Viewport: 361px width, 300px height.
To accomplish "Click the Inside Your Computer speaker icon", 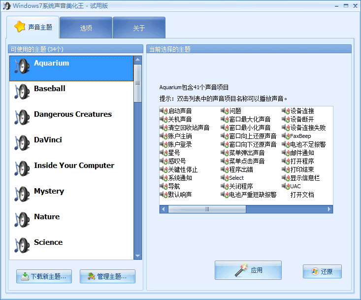I will point(22,168).
